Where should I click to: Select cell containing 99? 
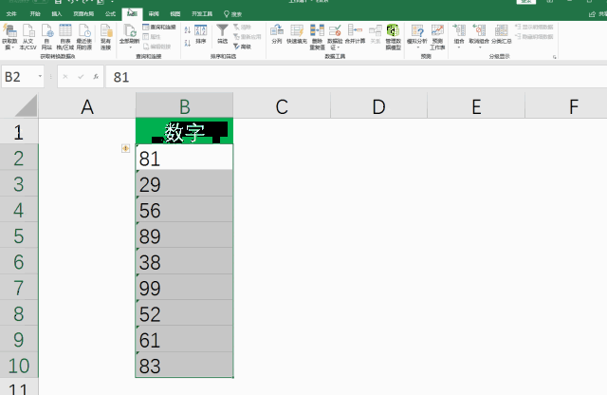pyautogui.click(x=184, y=288)
